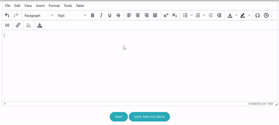
Task: Open the Paragraph block format dropdown
Action: click(39, 15)
